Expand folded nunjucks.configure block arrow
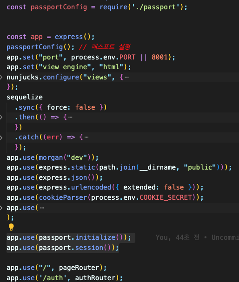This screenshot has width=239, height=282. point(1,77)
